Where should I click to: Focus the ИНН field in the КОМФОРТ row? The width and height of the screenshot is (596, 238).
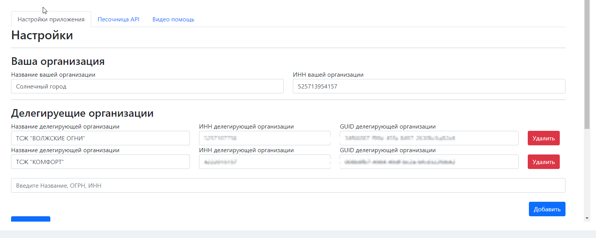[x=265, y=162]
